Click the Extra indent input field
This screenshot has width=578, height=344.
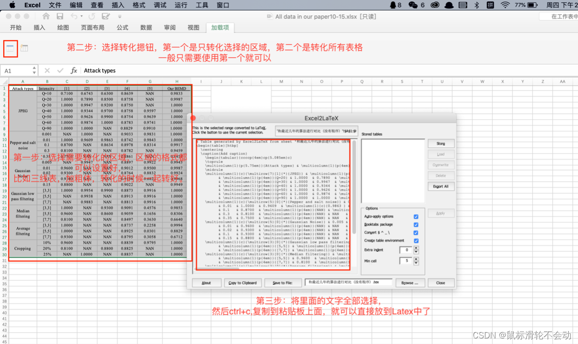point(406,250)
